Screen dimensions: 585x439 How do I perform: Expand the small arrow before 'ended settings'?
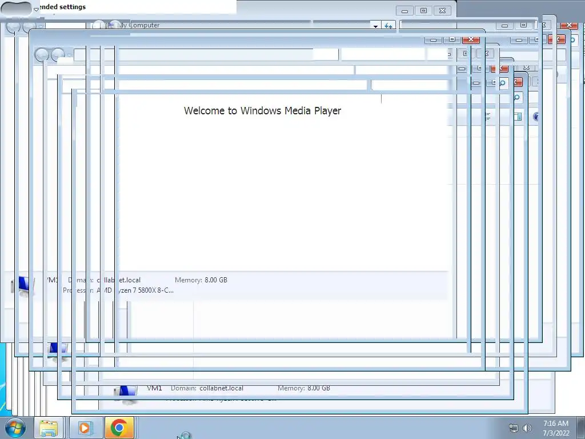[36, 9]
